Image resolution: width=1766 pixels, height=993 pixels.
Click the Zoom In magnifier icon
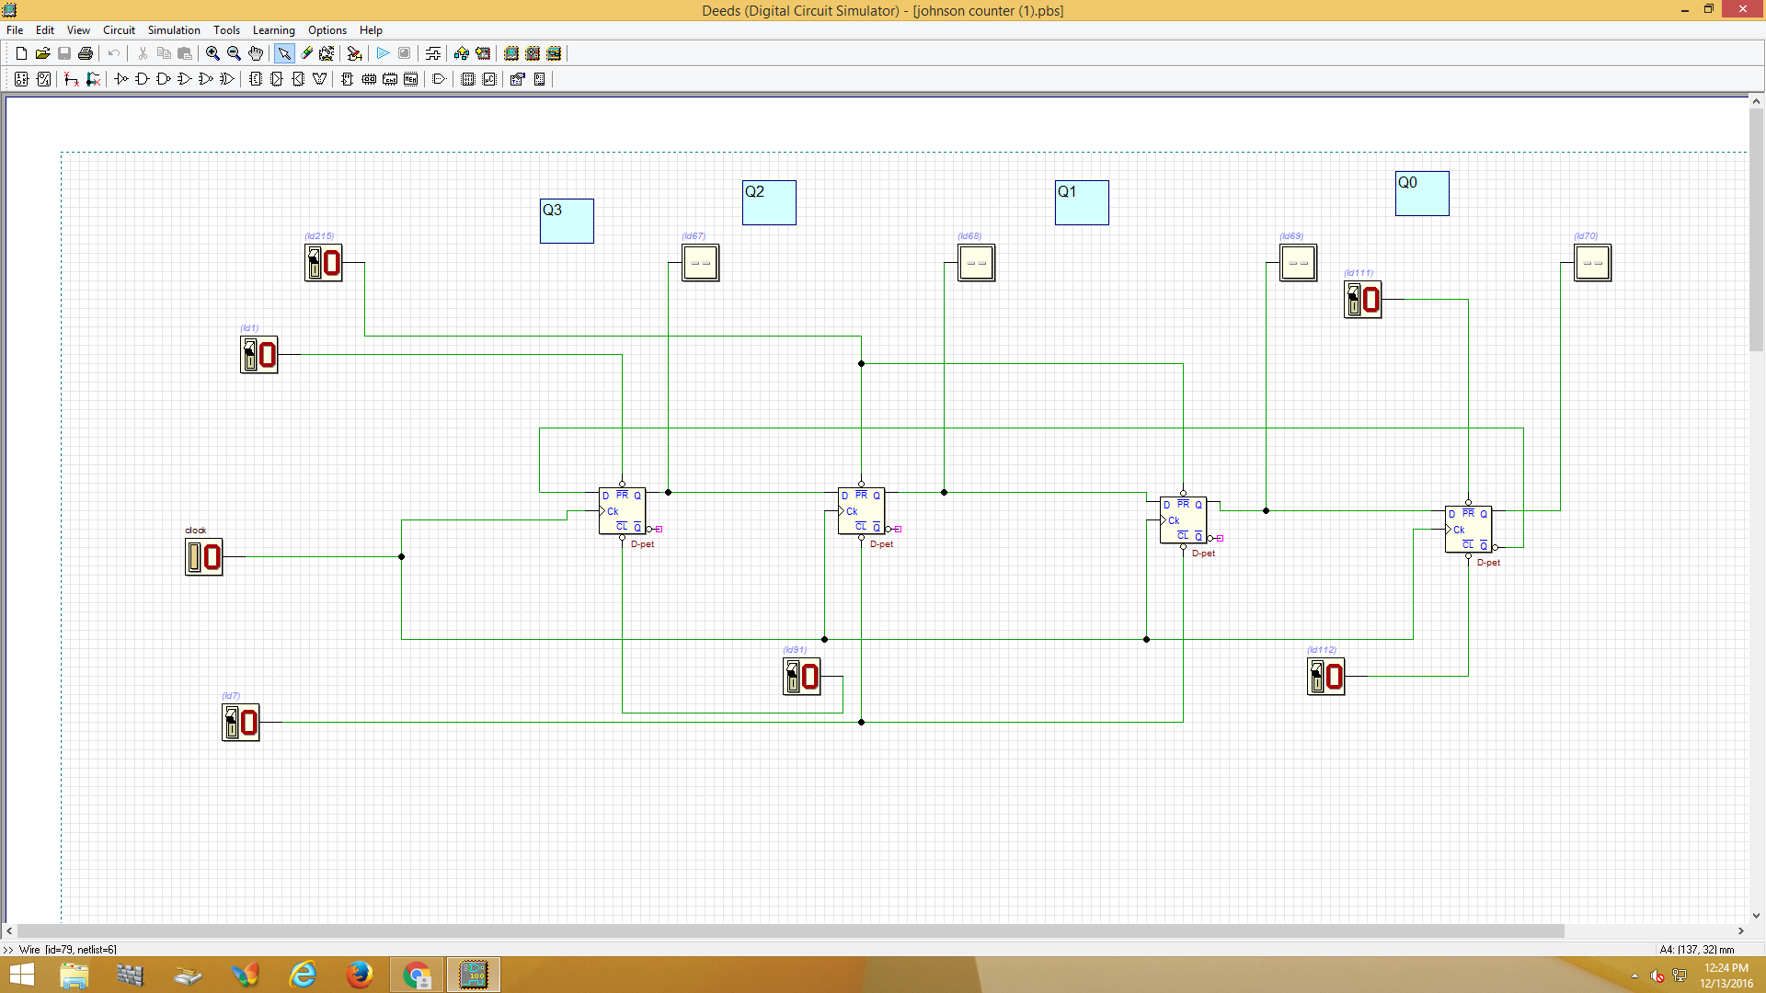click(212, 53)
